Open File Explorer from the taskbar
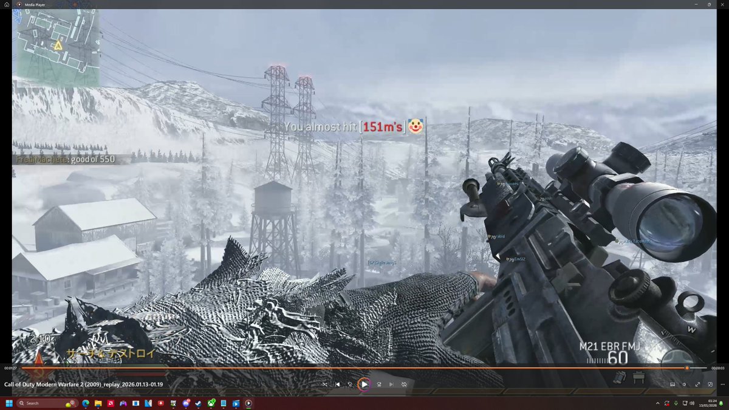Image resolution: width=729 pixels, height=410 pixels. [x=98, y=403]
